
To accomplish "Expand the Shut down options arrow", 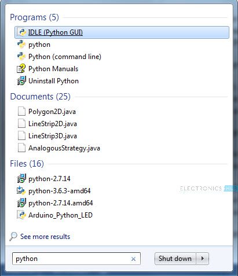I will tap(203, 259).
